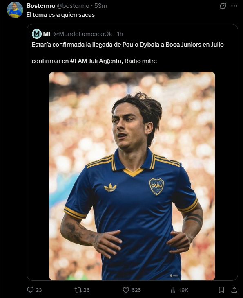Click the share upload icon
Image resolution: width=243 pixels, height=298 pixels.
[x=234, y=290]
